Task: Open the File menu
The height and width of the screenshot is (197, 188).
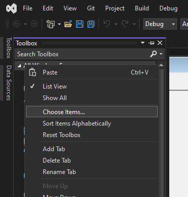Action: click(x=28, y=8)
